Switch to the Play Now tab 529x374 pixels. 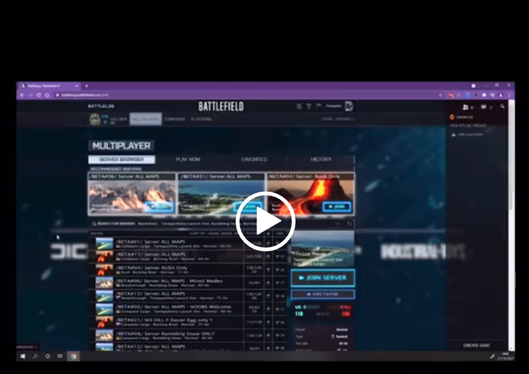point(188,159)
